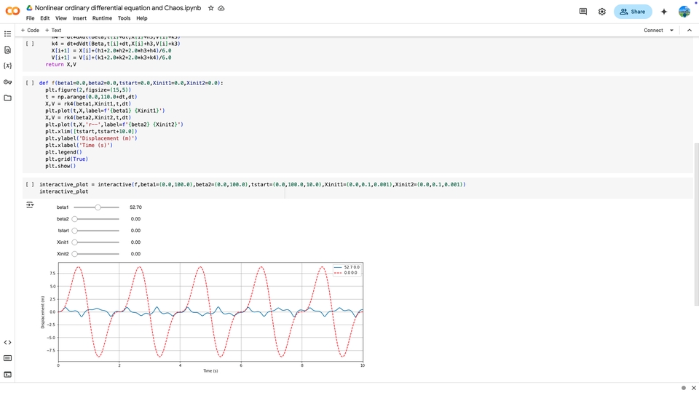Open code snippets icon in sidebar

[x=7, y=342]
